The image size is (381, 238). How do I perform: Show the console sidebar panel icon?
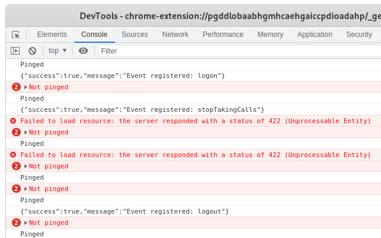pos(15,51)
